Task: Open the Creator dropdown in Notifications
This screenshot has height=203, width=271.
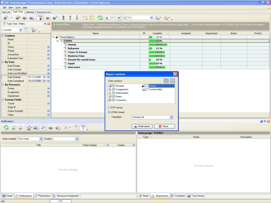Action: click(77, 139)
